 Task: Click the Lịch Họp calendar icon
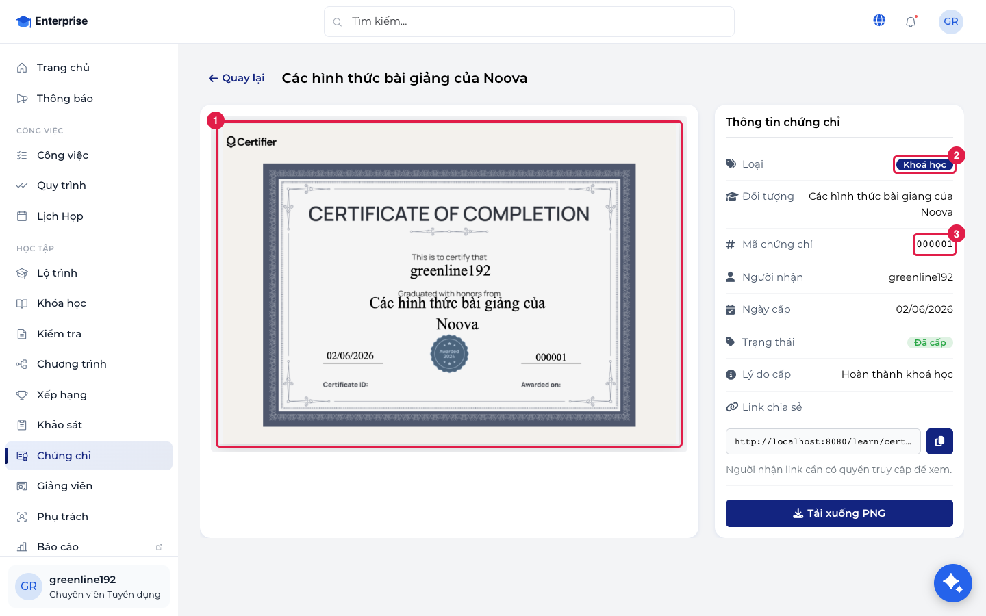pos(22,216)
